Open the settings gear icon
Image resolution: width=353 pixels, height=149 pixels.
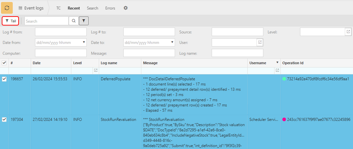[x=125, y=8]
